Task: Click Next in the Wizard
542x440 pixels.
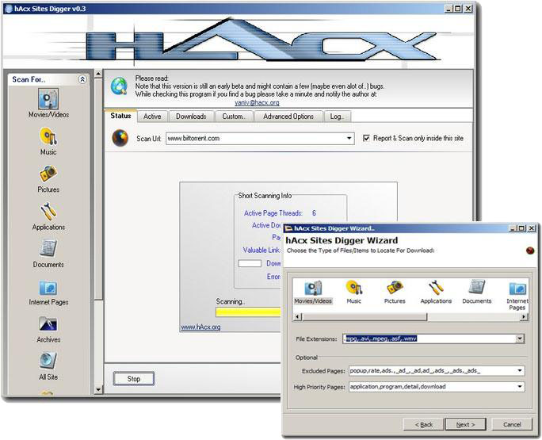Action: [466, 424]
